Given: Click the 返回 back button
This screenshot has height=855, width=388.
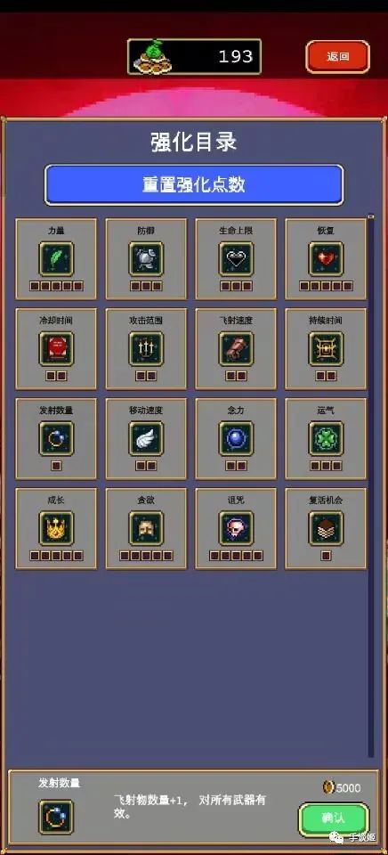Looking at the screenshot, I should (x=338, y=57).
